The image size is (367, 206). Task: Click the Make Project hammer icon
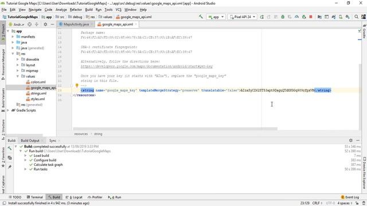click(201, 17)
